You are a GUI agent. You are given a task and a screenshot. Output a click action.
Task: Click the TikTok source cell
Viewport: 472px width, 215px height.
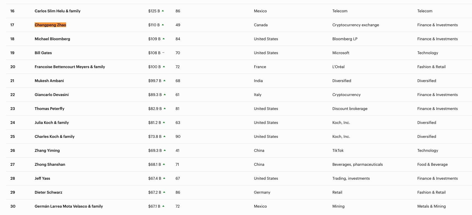pyautogui.click(x=338, y=150)
